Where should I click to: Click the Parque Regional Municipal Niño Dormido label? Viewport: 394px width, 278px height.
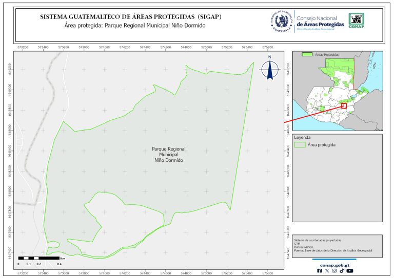169,154
